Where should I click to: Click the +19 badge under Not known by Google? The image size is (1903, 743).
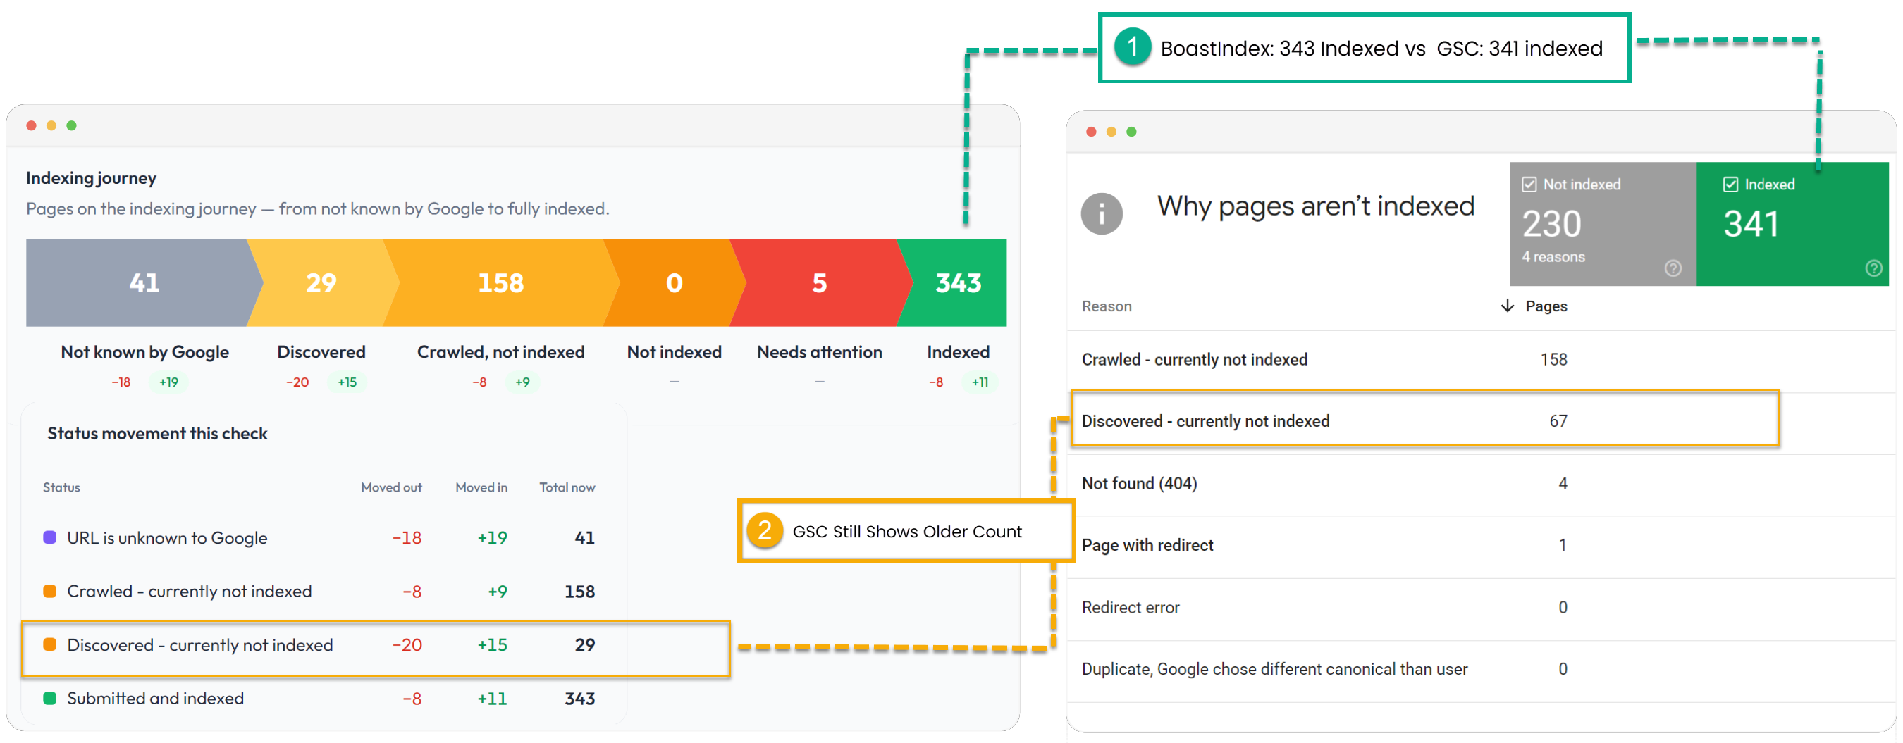coord(168,382)
